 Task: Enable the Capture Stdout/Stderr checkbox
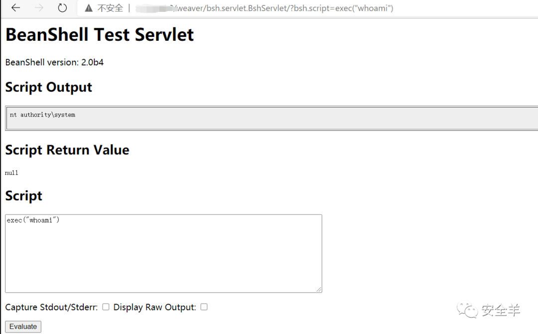[x=106, y=307]
